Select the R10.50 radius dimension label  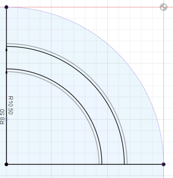(x=11, y=105)
